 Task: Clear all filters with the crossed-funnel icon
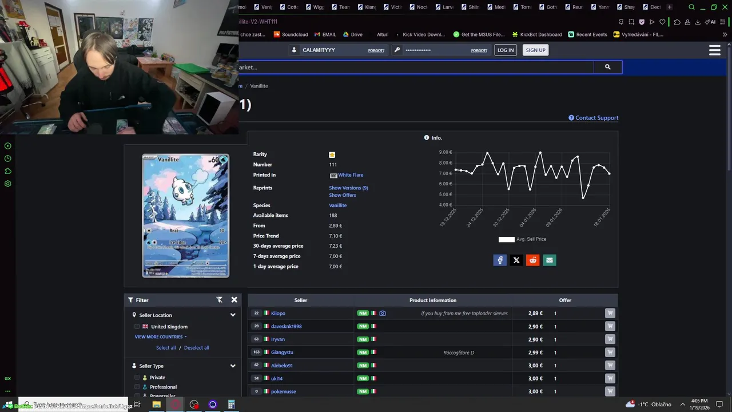[x=219, y=300]
